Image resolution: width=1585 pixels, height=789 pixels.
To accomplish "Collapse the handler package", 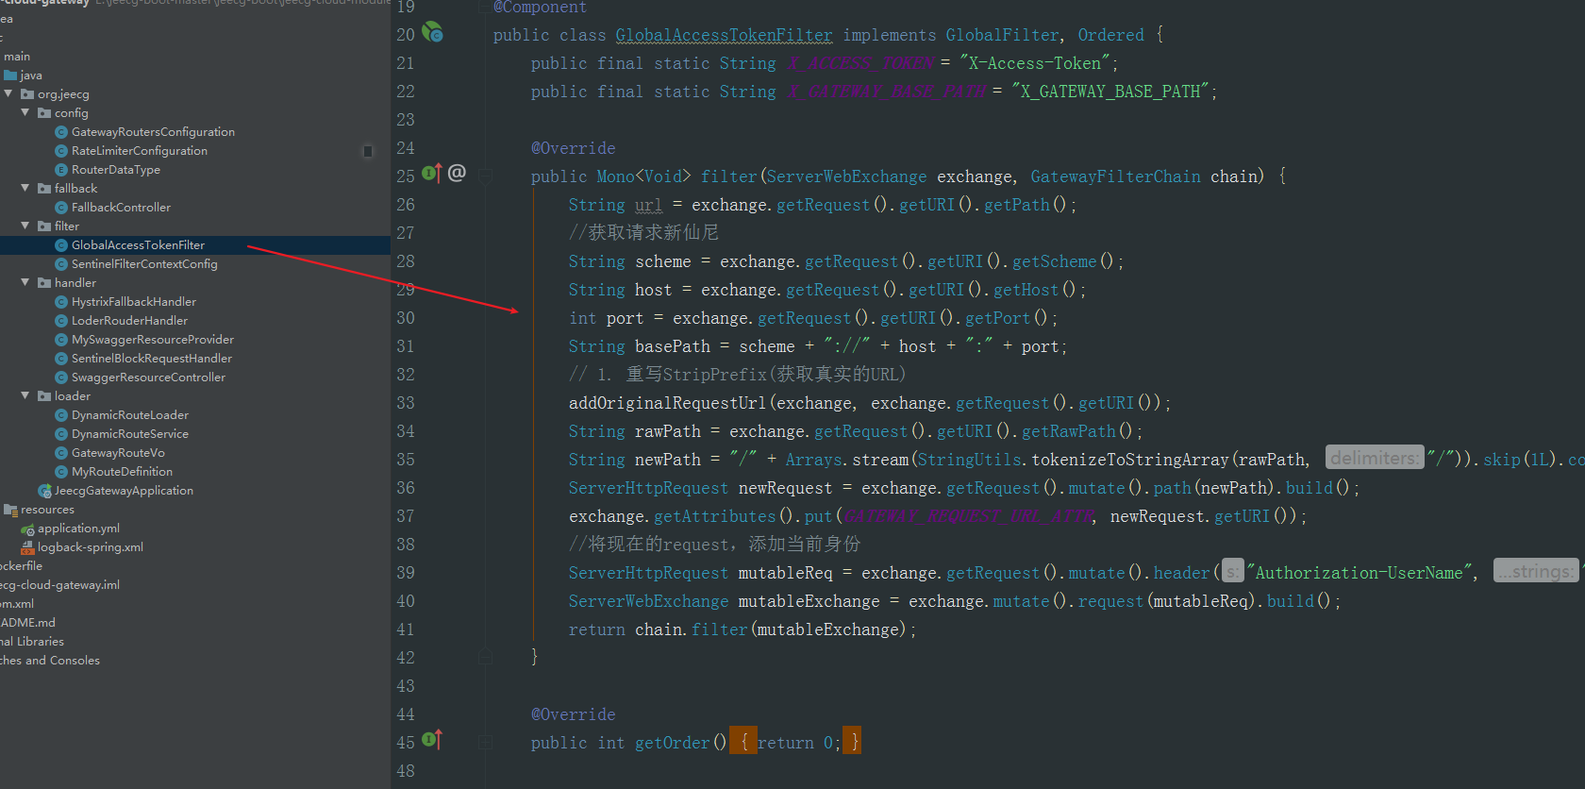I will (x=25, y=282).
